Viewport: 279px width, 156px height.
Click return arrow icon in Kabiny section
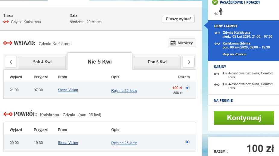tap(216, 85)
